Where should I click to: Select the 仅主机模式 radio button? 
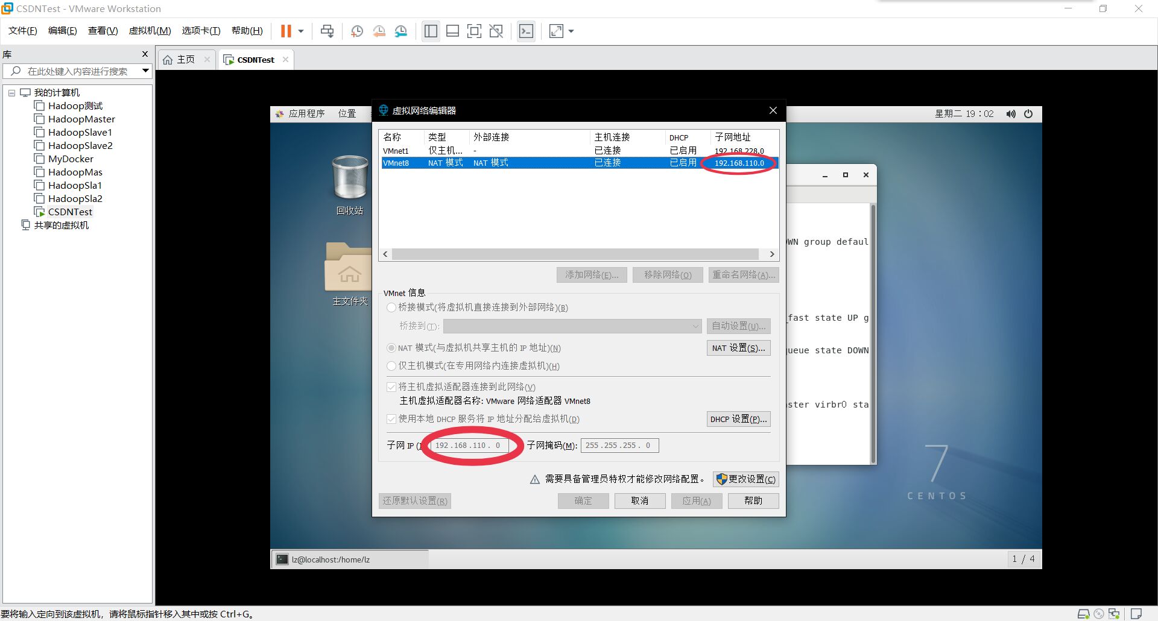tap(391, 366)
